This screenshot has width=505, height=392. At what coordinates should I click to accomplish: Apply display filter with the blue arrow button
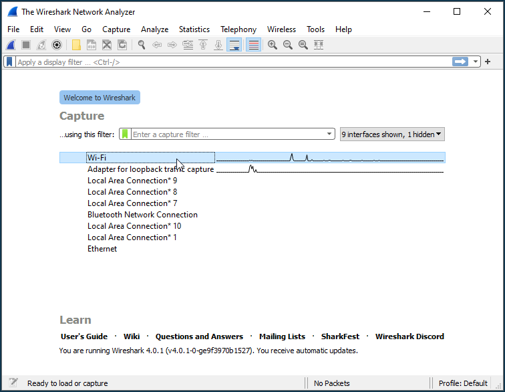(x=460, y=62)
